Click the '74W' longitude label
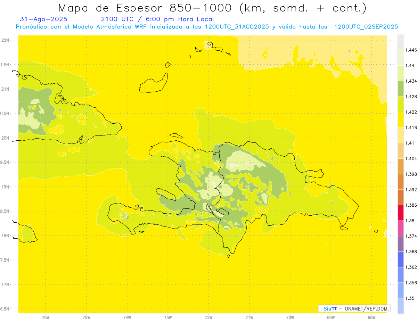The image size is (417, 322). click(127, 317)
